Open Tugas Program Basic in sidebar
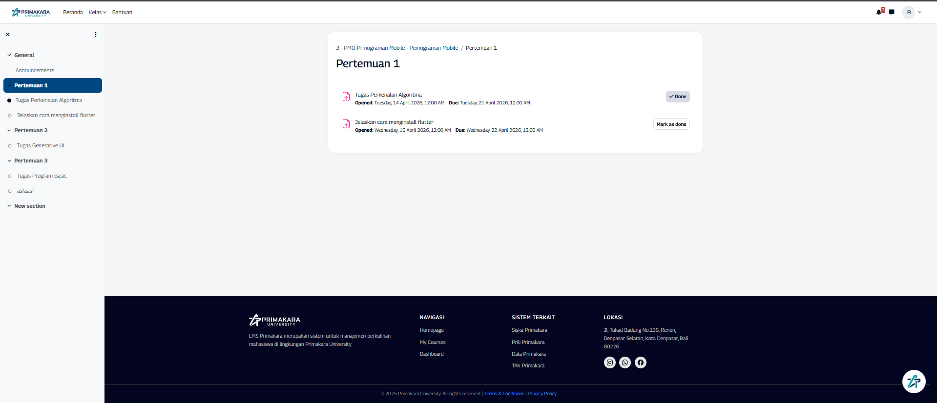Viewport: 937px width, 403px height. coord(42,176)
